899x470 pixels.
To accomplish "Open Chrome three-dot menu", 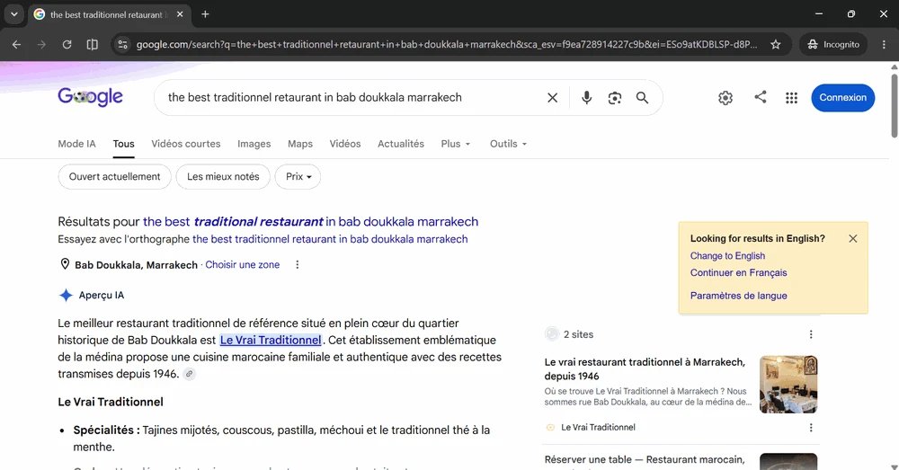I will coord(884,44).
